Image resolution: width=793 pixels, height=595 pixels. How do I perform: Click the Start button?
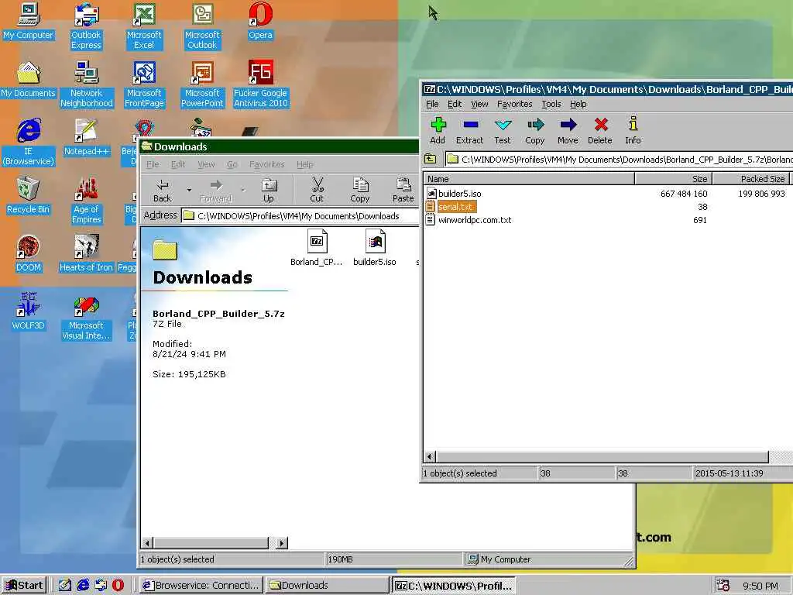(24, 586)
